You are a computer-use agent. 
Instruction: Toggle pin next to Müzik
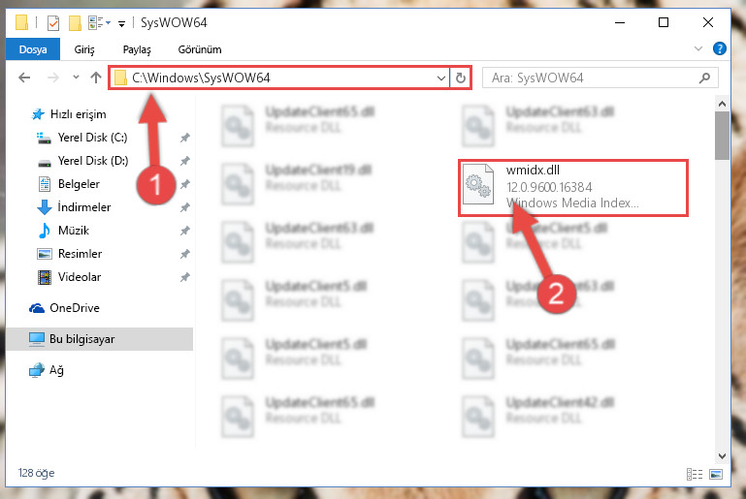[184, 231]
